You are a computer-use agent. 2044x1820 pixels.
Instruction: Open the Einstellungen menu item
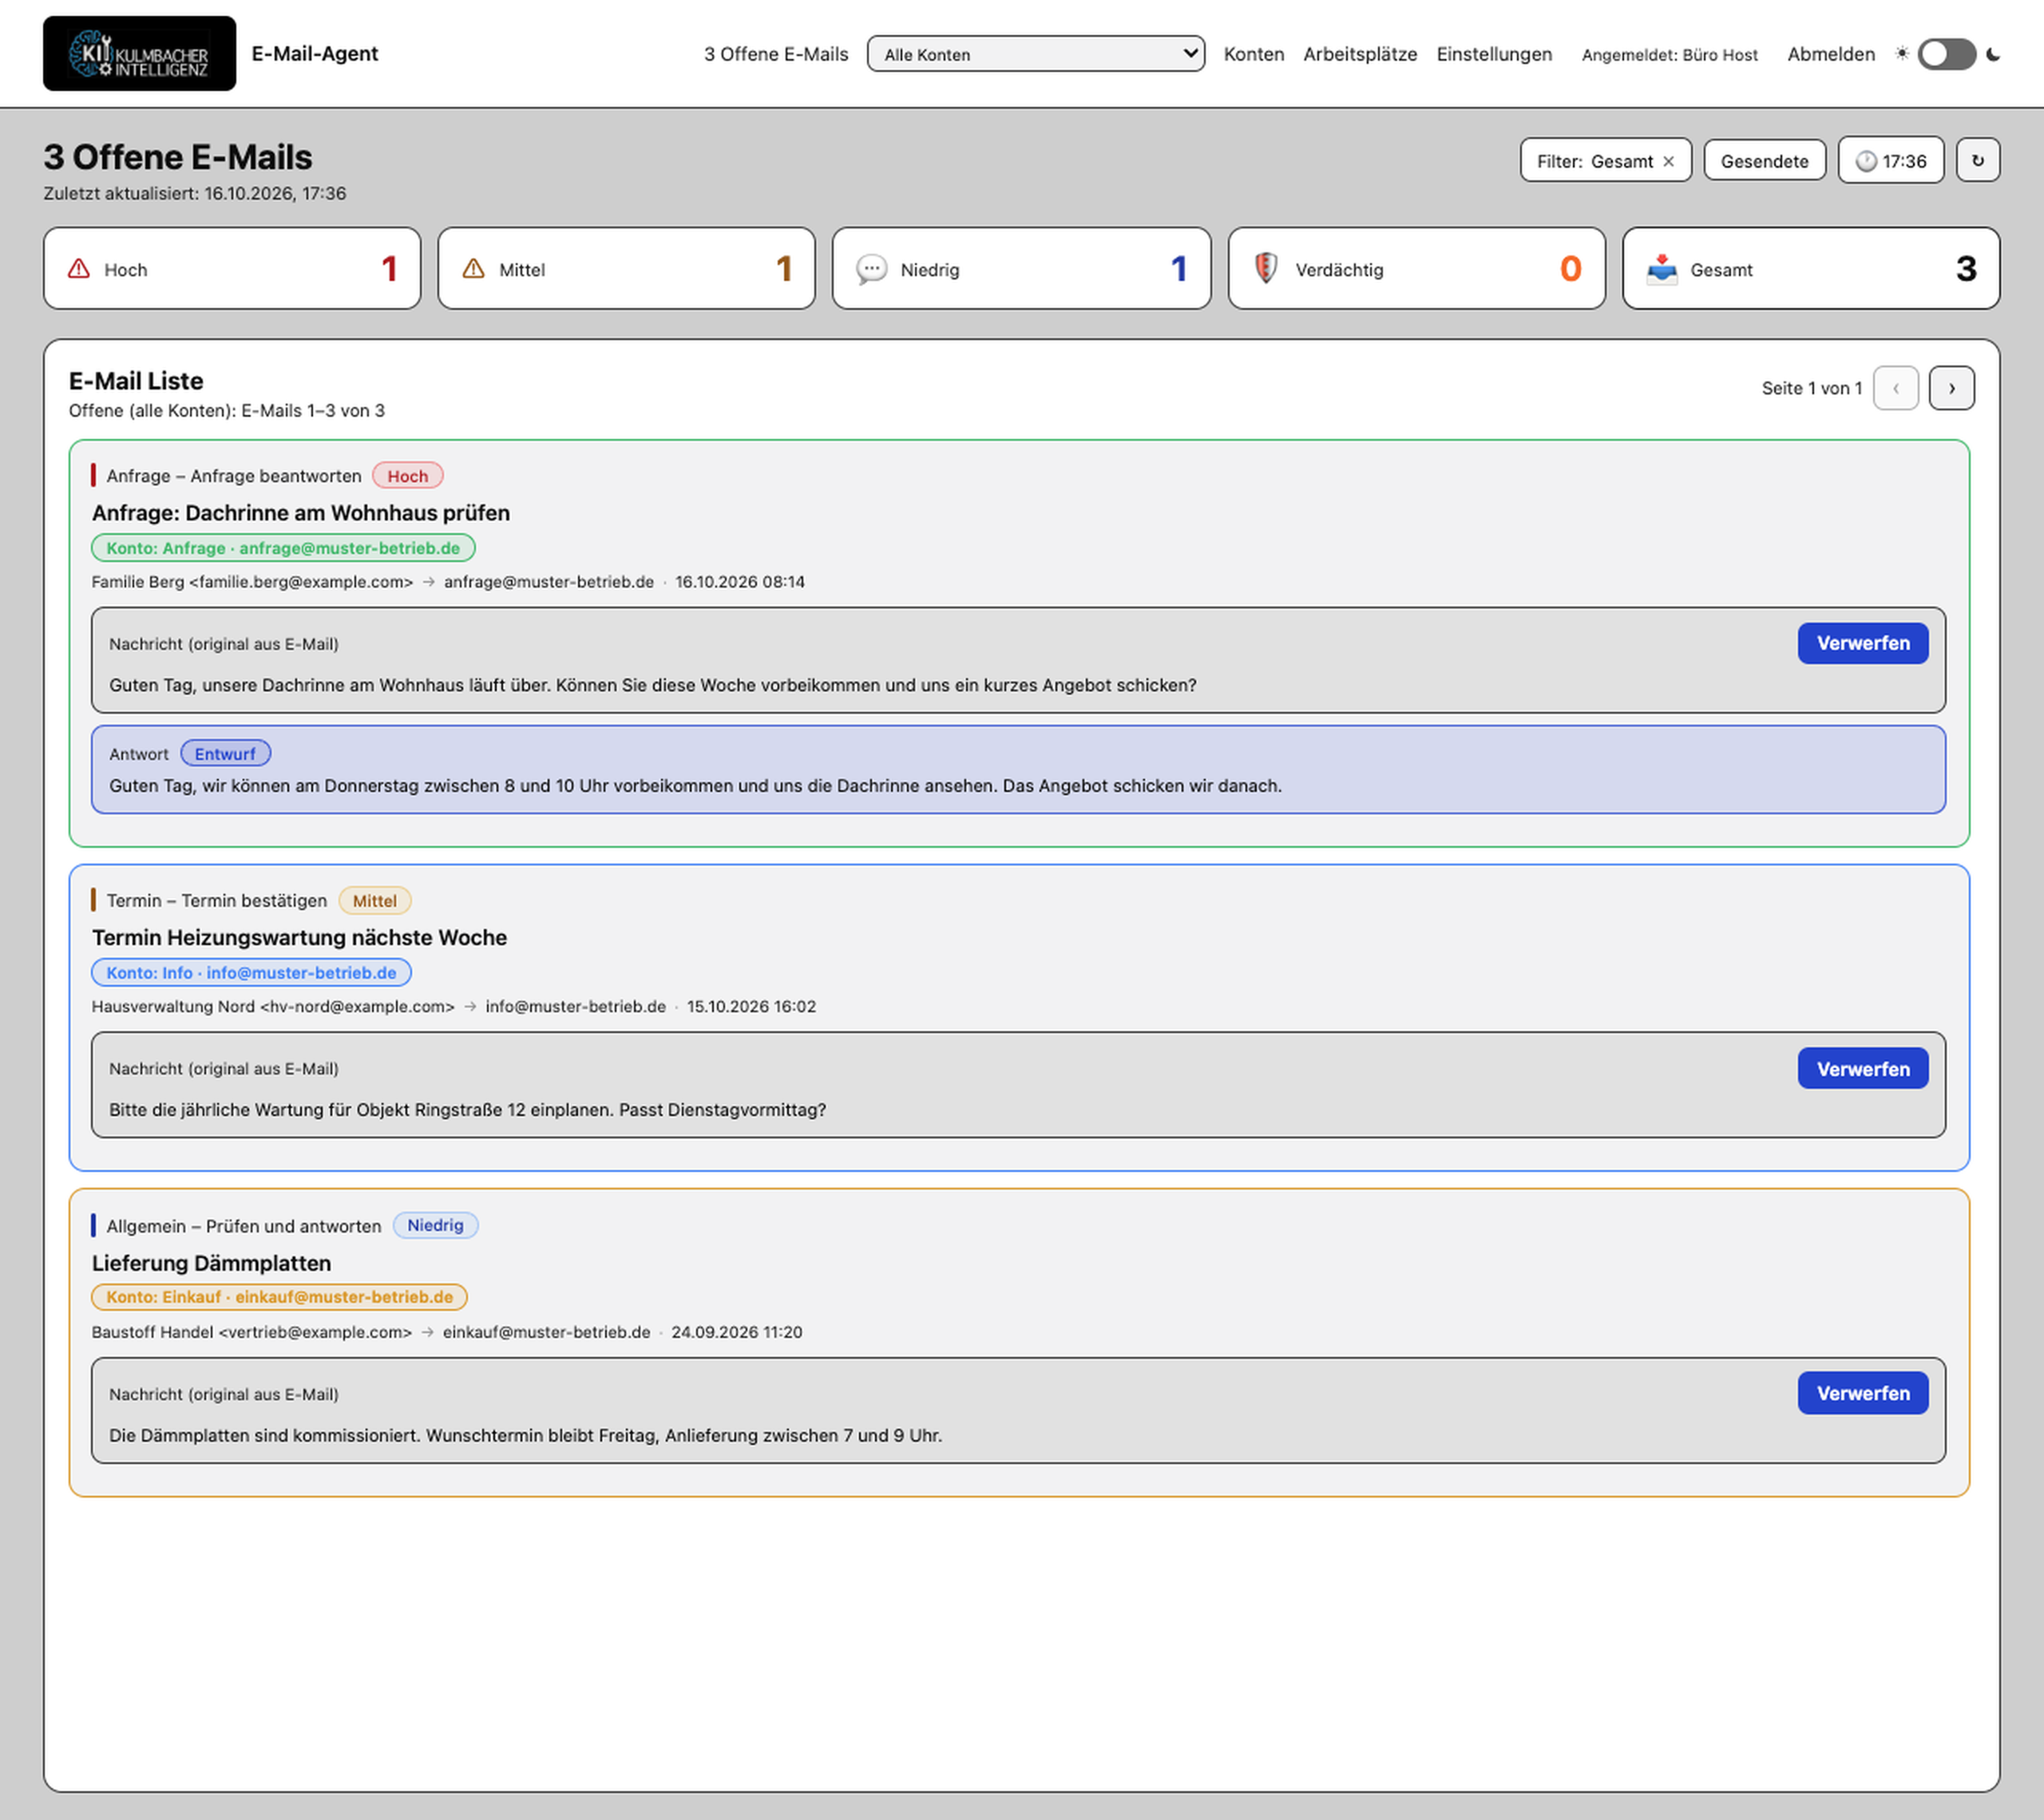[x=1494, y=54]
